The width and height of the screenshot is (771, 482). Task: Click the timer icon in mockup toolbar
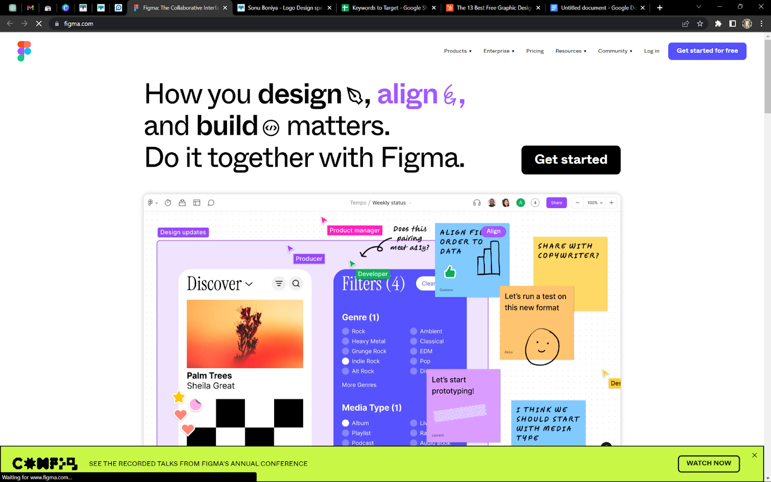click(x=168, y=203)
